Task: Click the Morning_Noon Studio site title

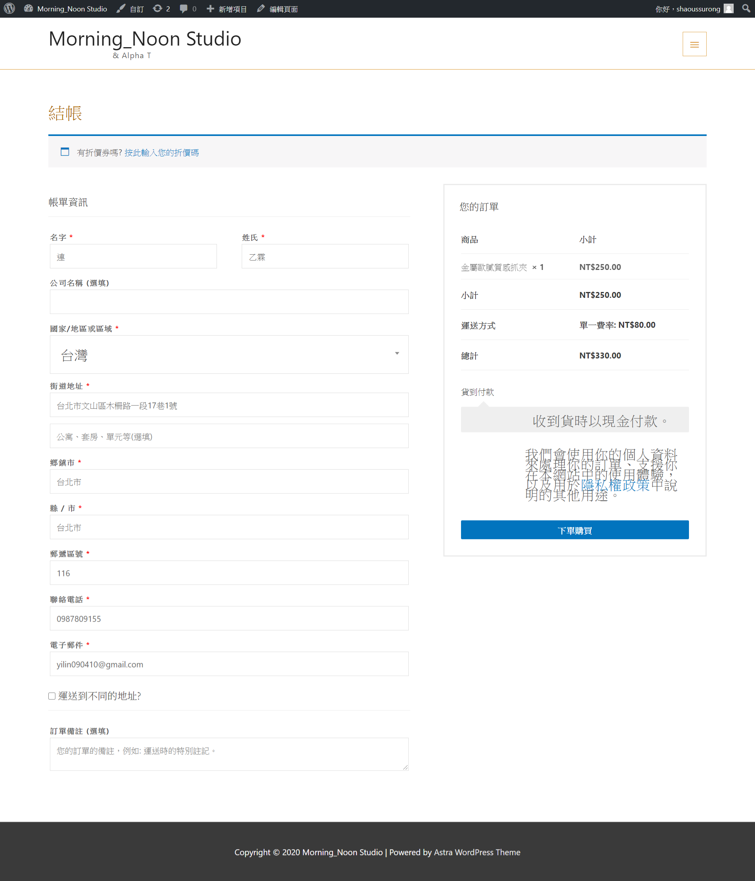Action: 145,39
